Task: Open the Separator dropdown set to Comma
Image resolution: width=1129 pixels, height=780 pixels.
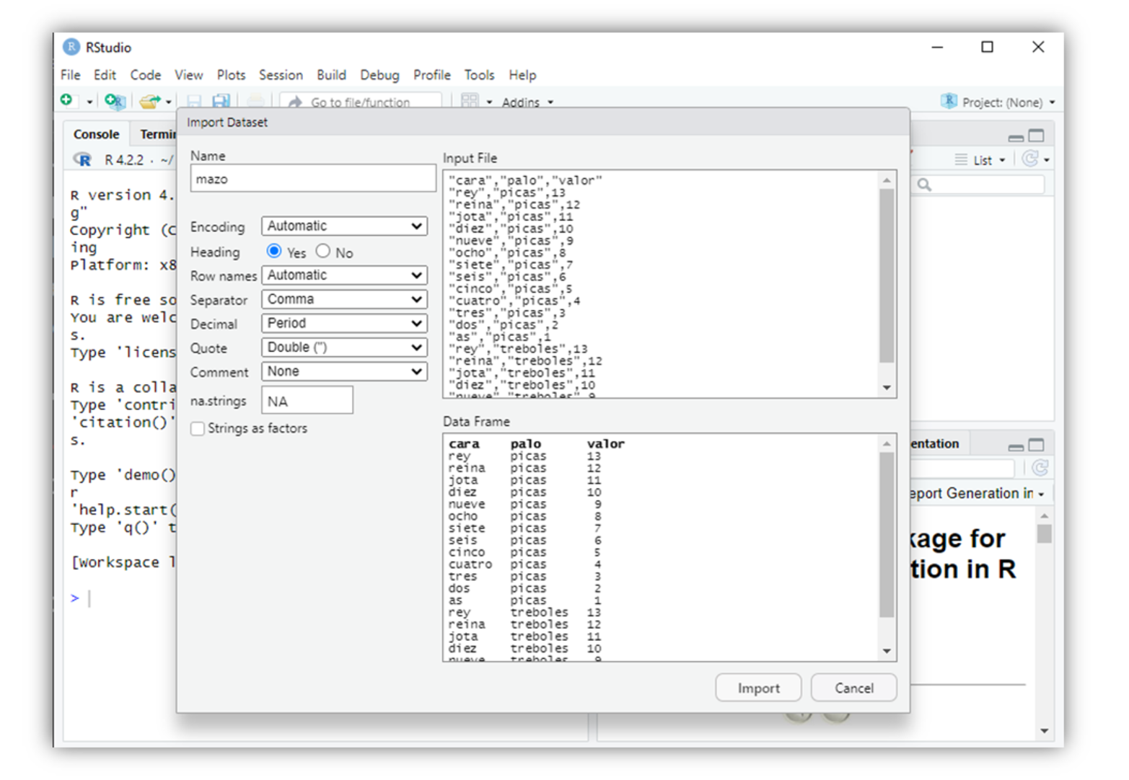Action: point(344,299)
